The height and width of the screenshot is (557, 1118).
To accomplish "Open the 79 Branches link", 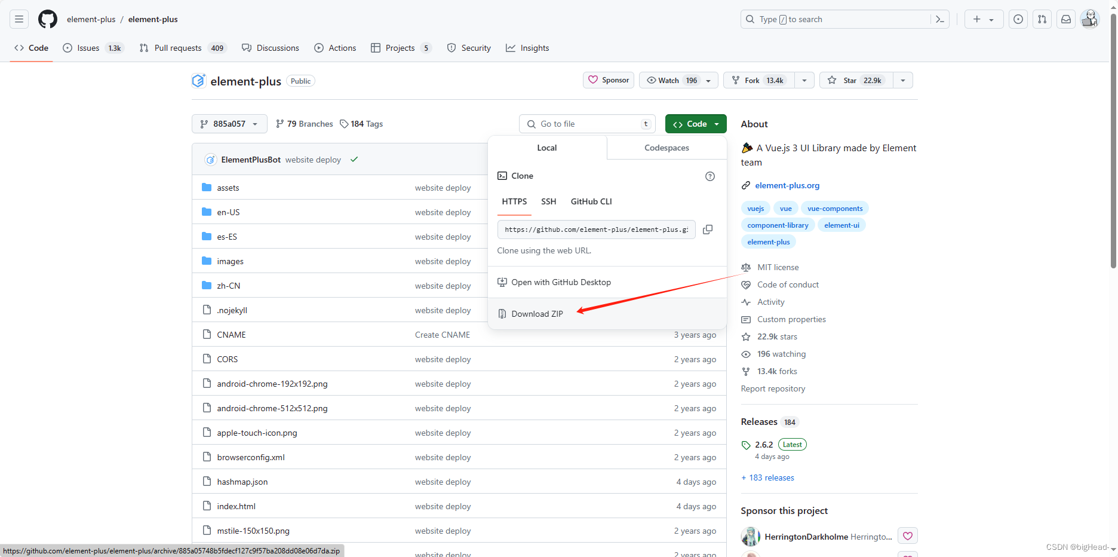I will pyautogui.click(x=304, y=124).
